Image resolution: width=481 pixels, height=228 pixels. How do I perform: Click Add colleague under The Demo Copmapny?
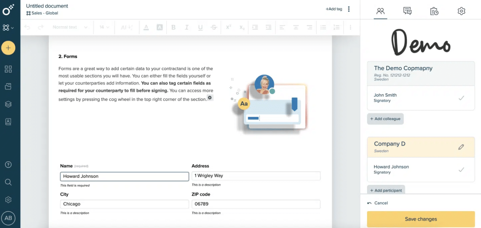coord(385,118)
